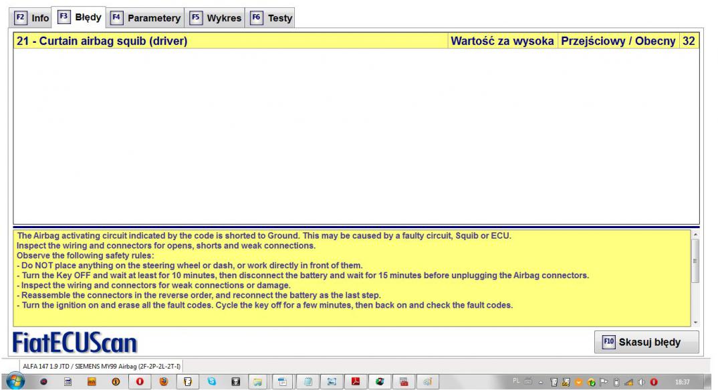Open the skull icon application in taskbar
The height and width of the screenshot is (390, 718).
[x=236, y=381]
